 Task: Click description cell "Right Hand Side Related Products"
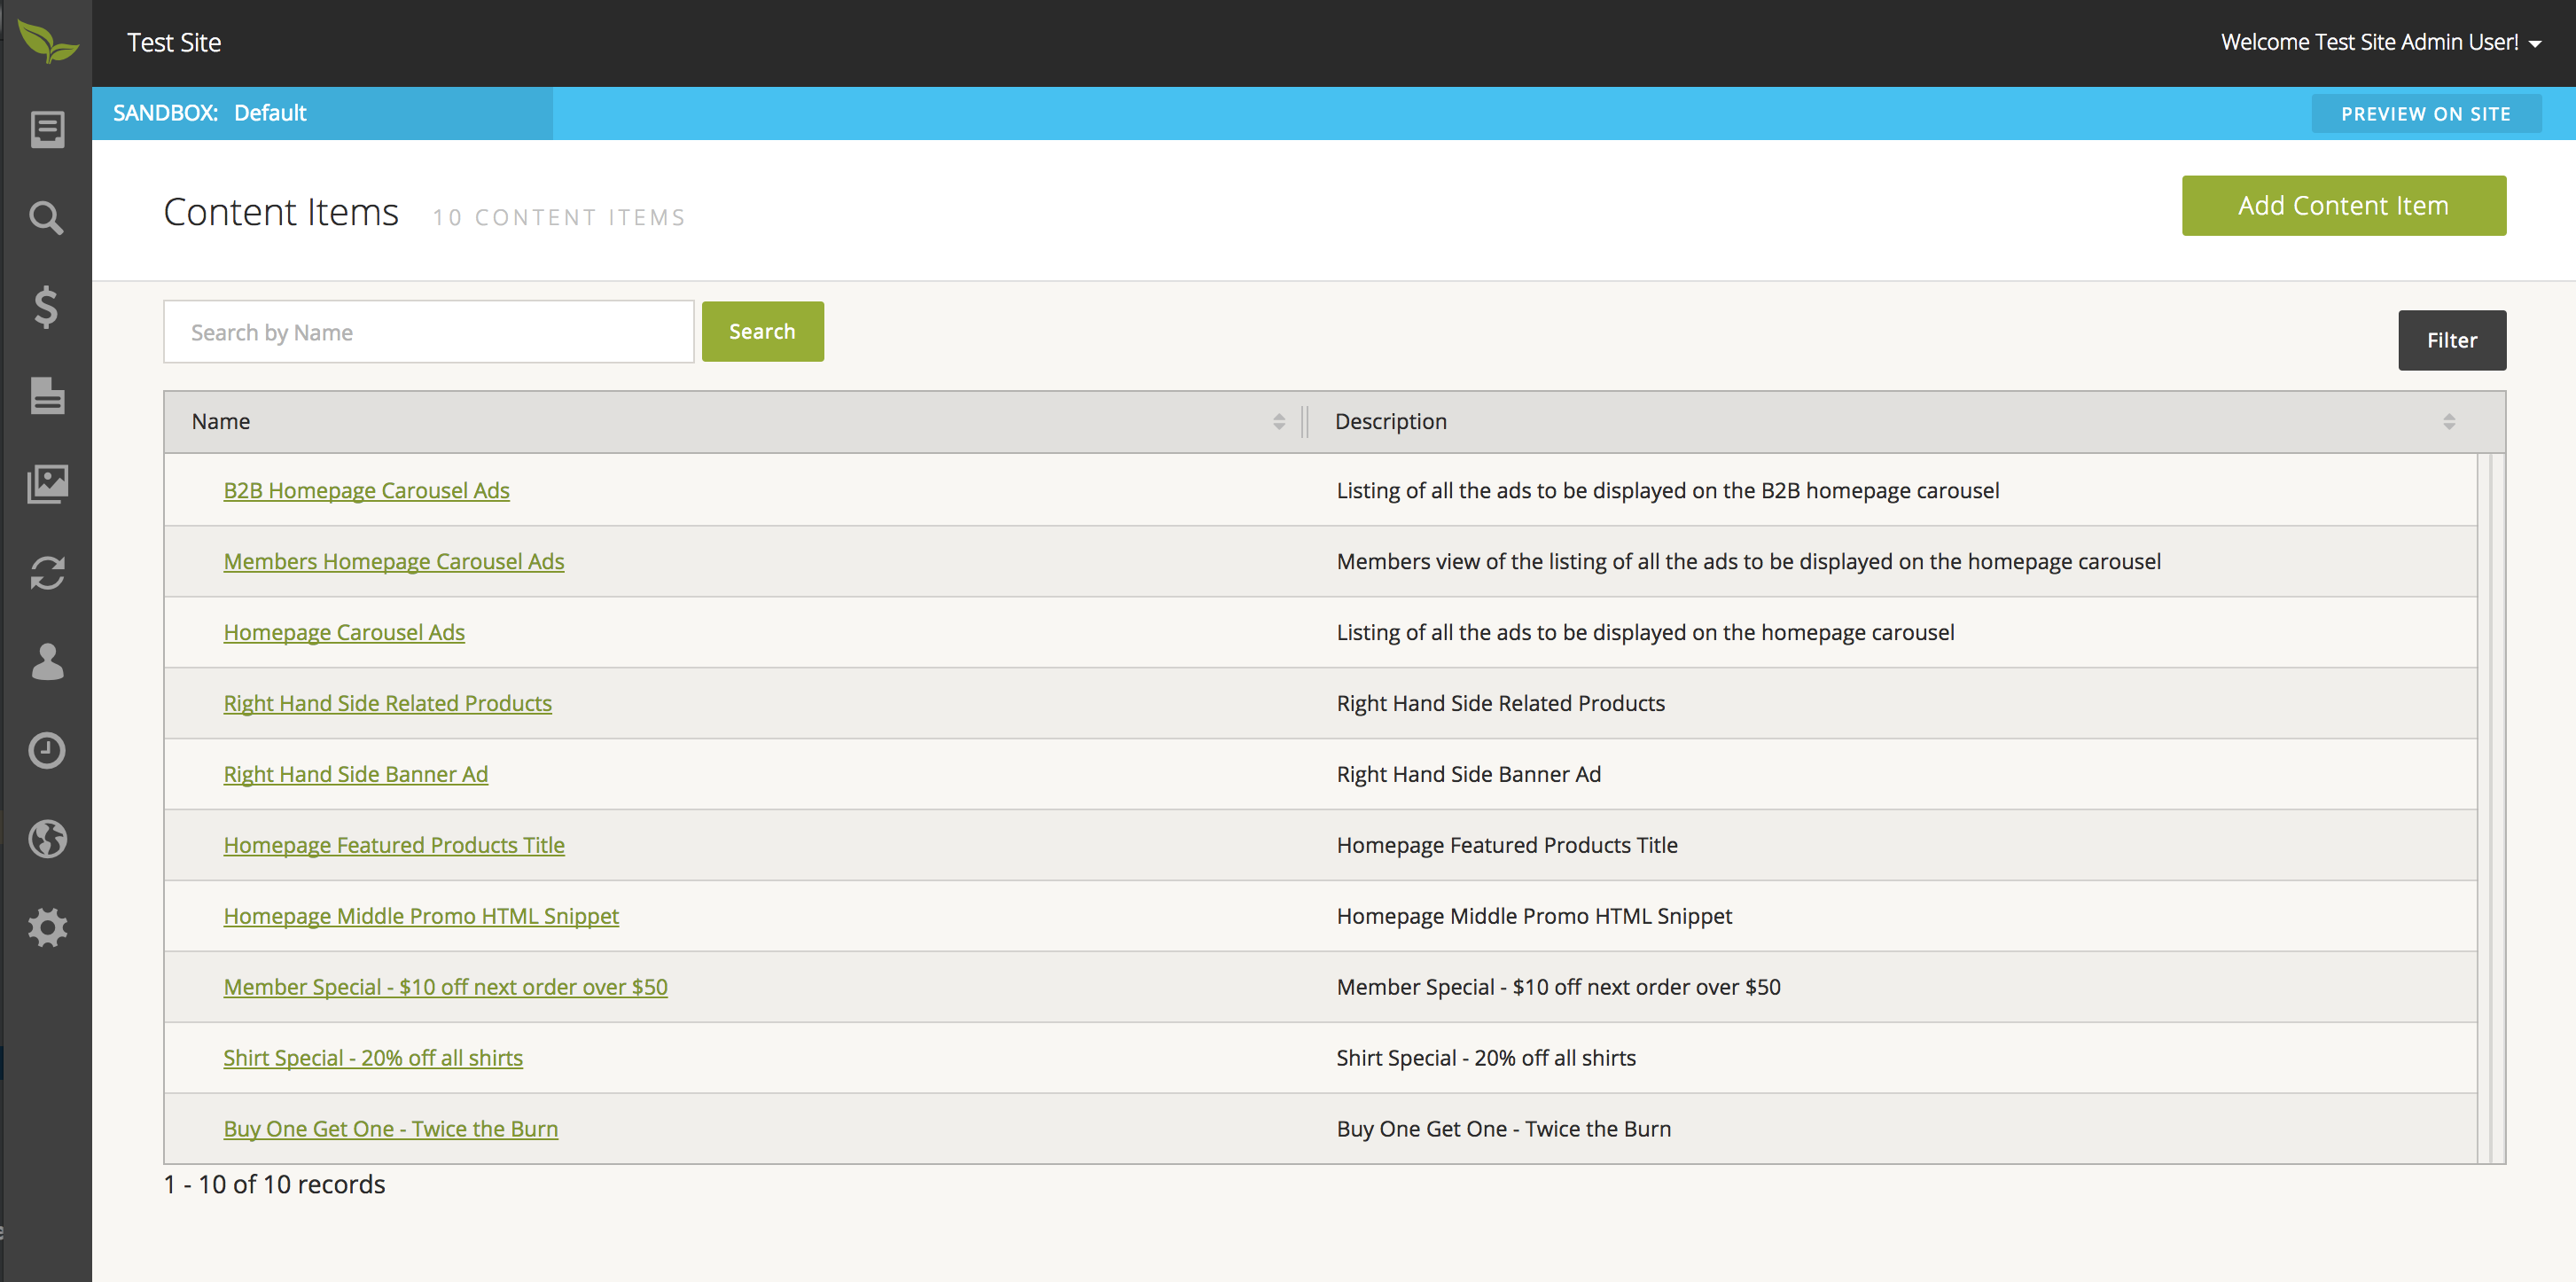point(1501,704)
